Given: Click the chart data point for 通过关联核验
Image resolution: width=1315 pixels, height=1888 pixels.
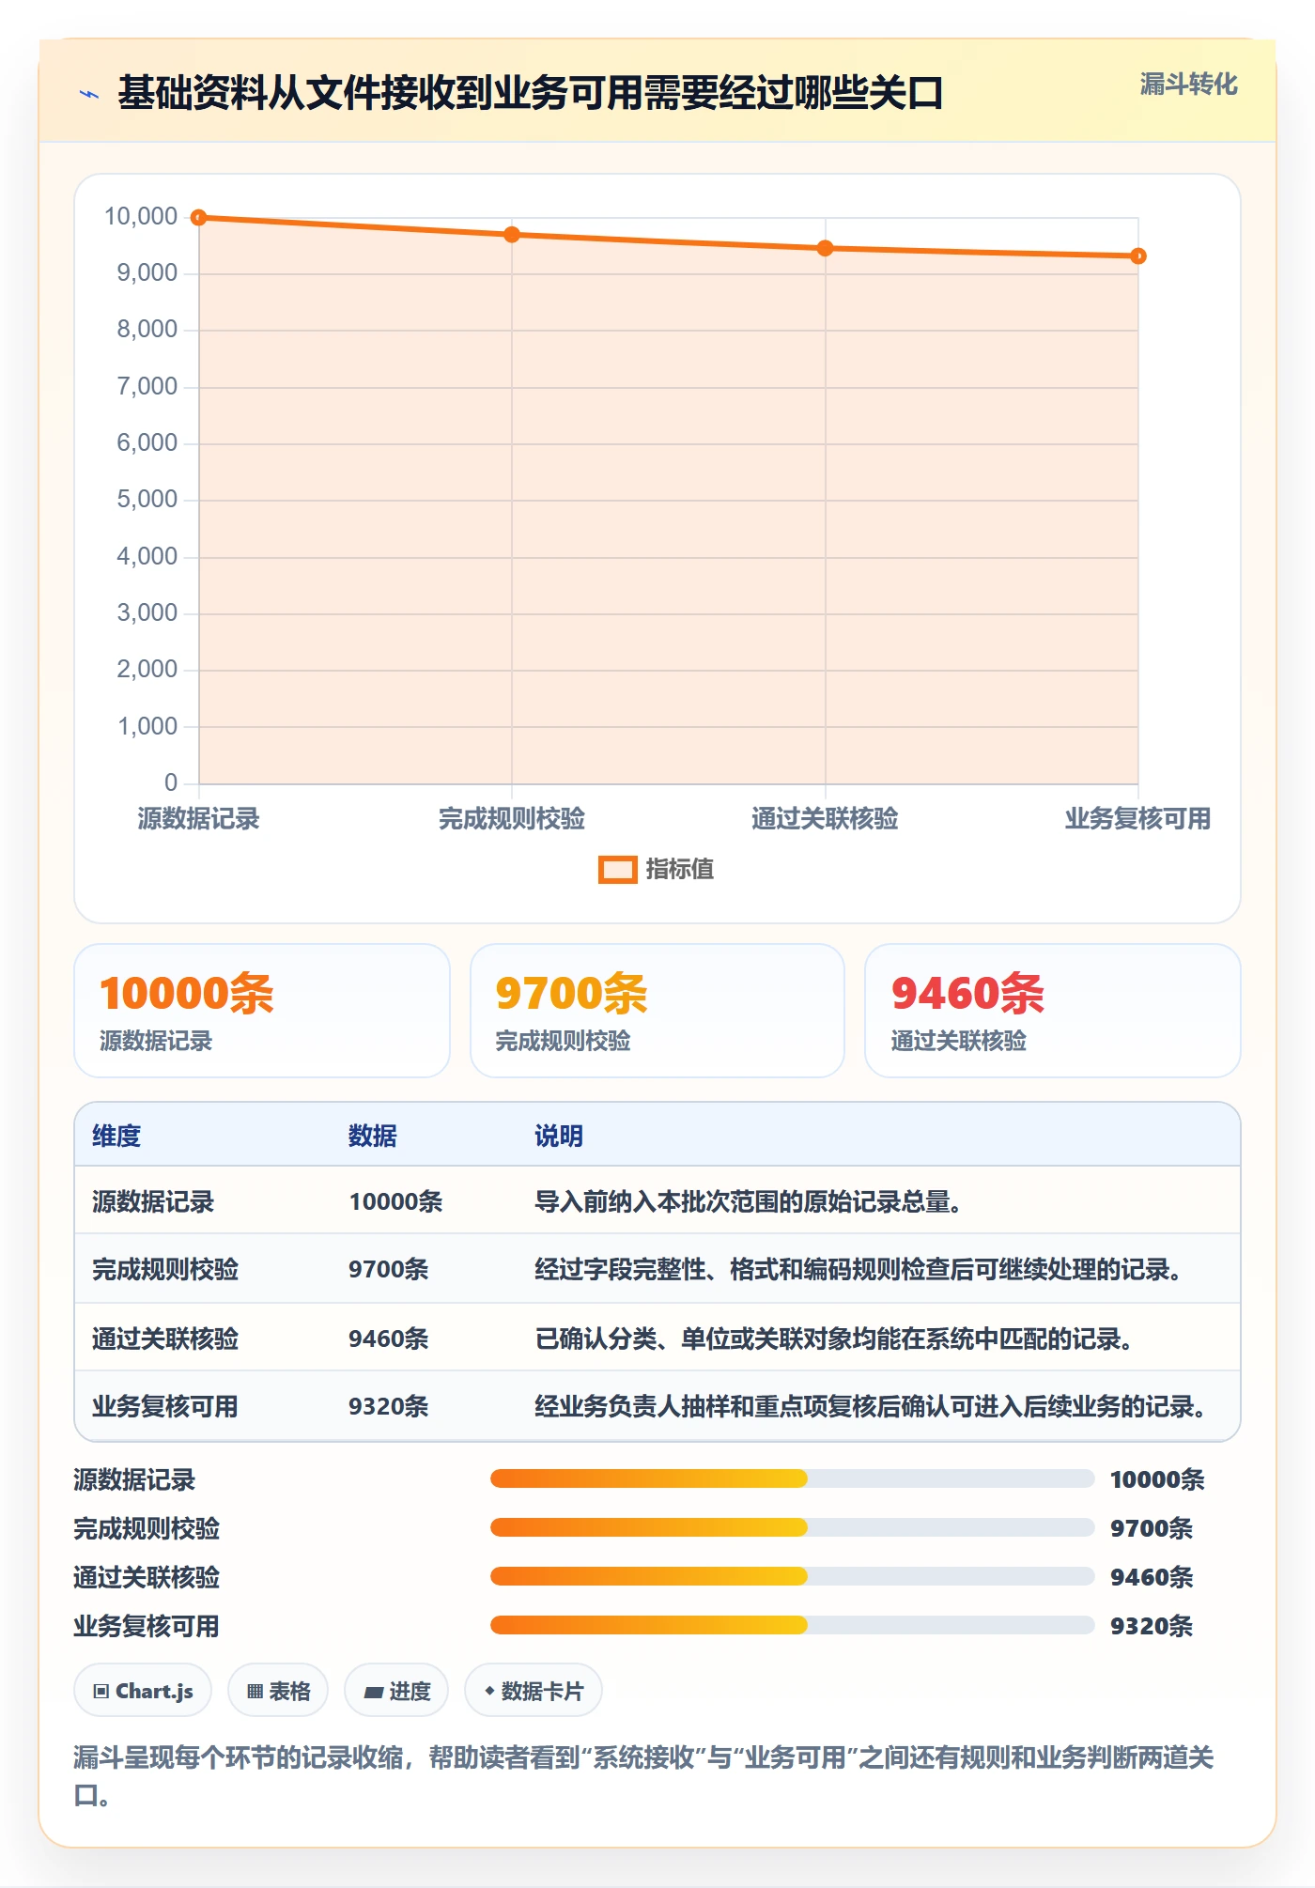Looking at the screenshot, I should 825,248.
